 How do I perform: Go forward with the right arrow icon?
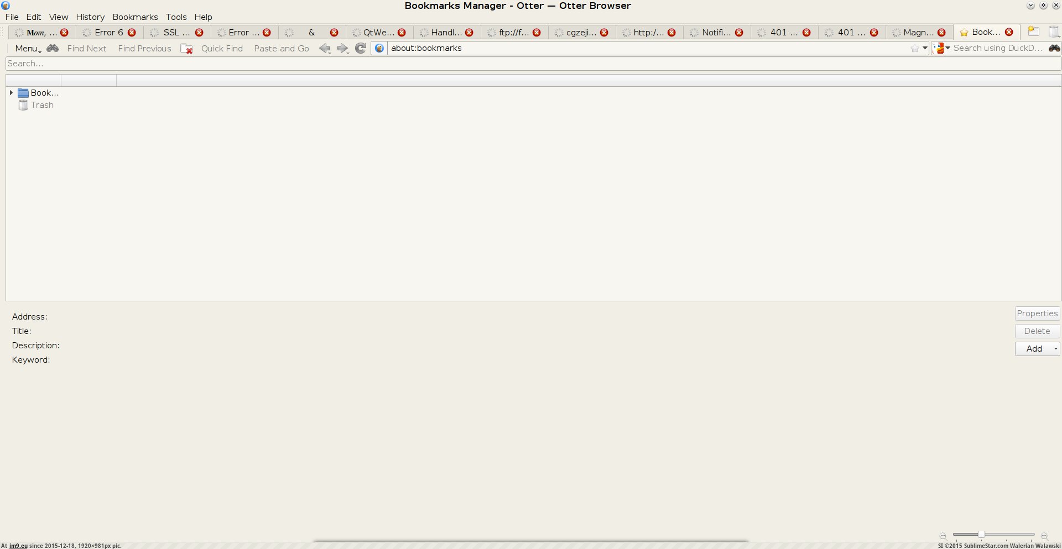[x=343, y=49]
